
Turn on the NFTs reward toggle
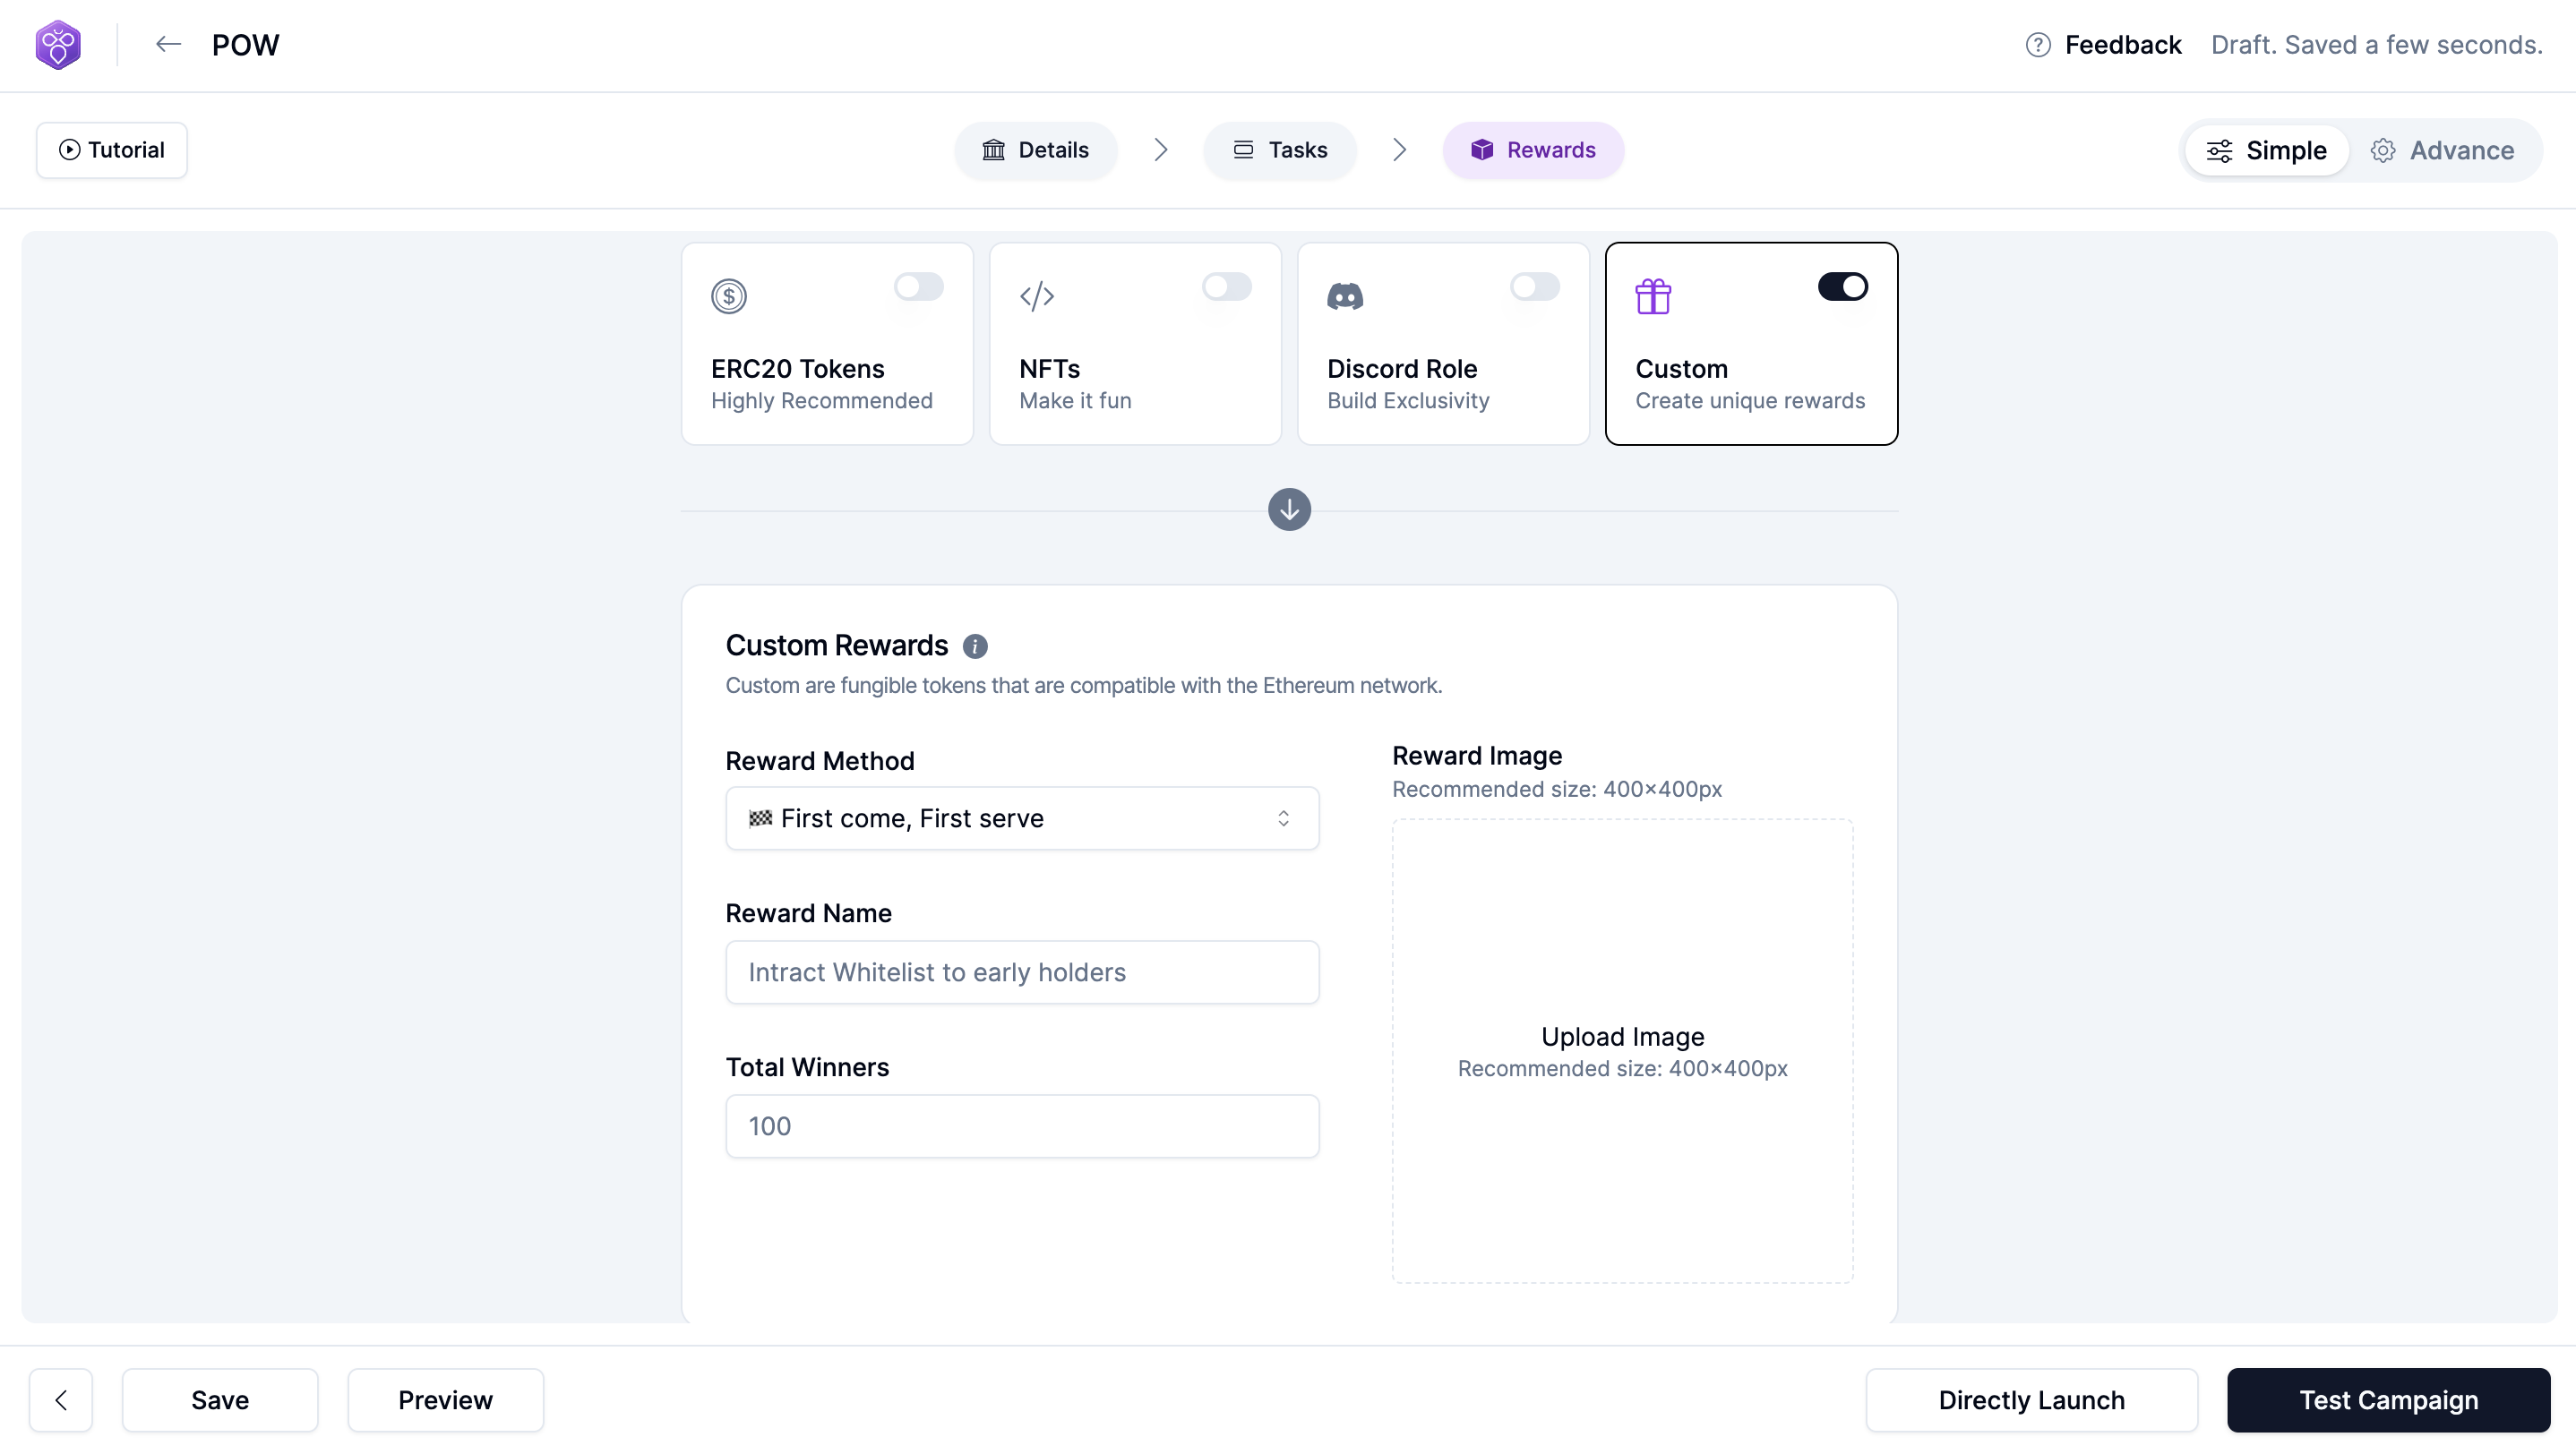coord(1226,287)
